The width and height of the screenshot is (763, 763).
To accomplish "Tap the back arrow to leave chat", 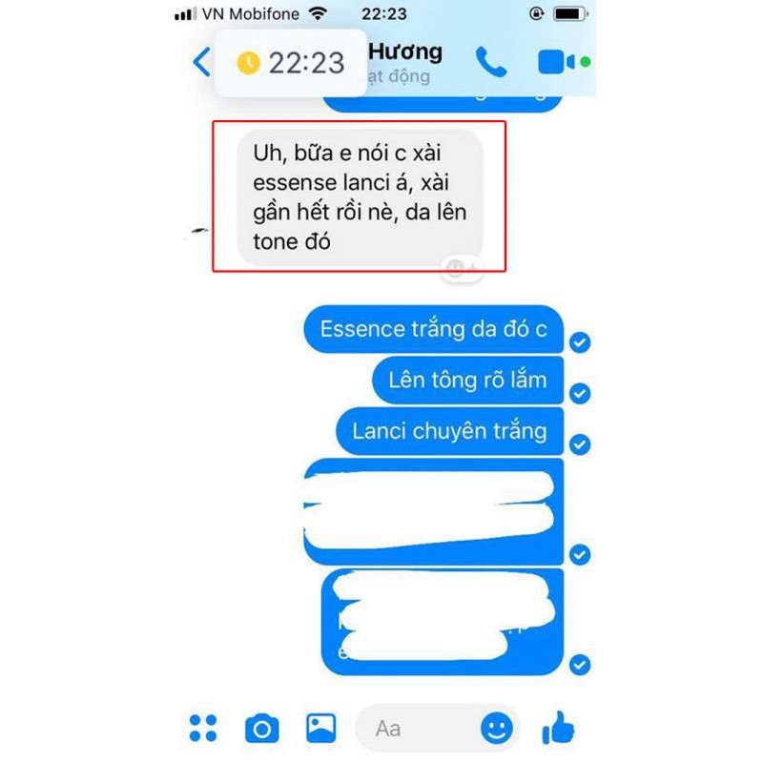I will (x=201, y=62).
